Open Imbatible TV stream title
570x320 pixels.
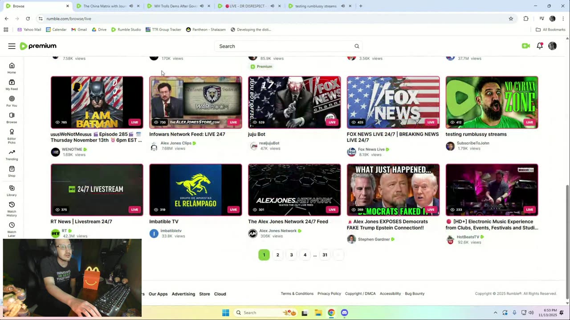(x=164, y=221)
